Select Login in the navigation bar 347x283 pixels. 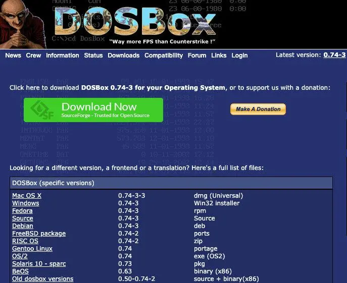point(239,55)
